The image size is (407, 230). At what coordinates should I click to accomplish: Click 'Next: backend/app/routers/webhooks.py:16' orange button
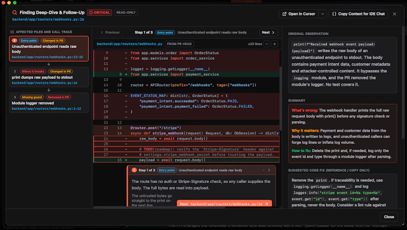pyautogui.click(x=224, y=204)
